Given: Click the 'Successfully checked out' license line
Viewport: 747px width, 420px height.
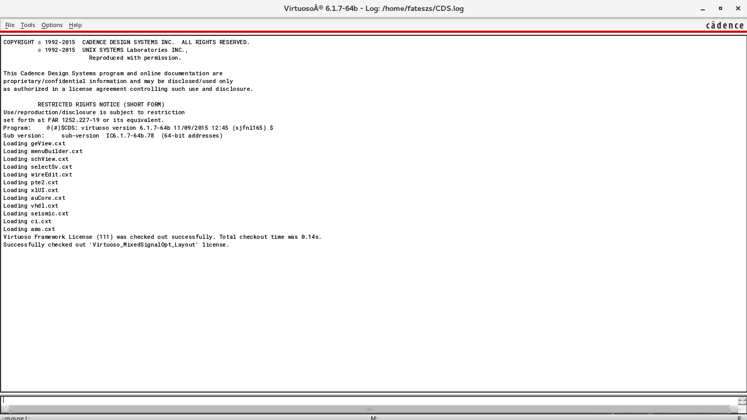Looking at the screenshot, I should tap(116, 245).
